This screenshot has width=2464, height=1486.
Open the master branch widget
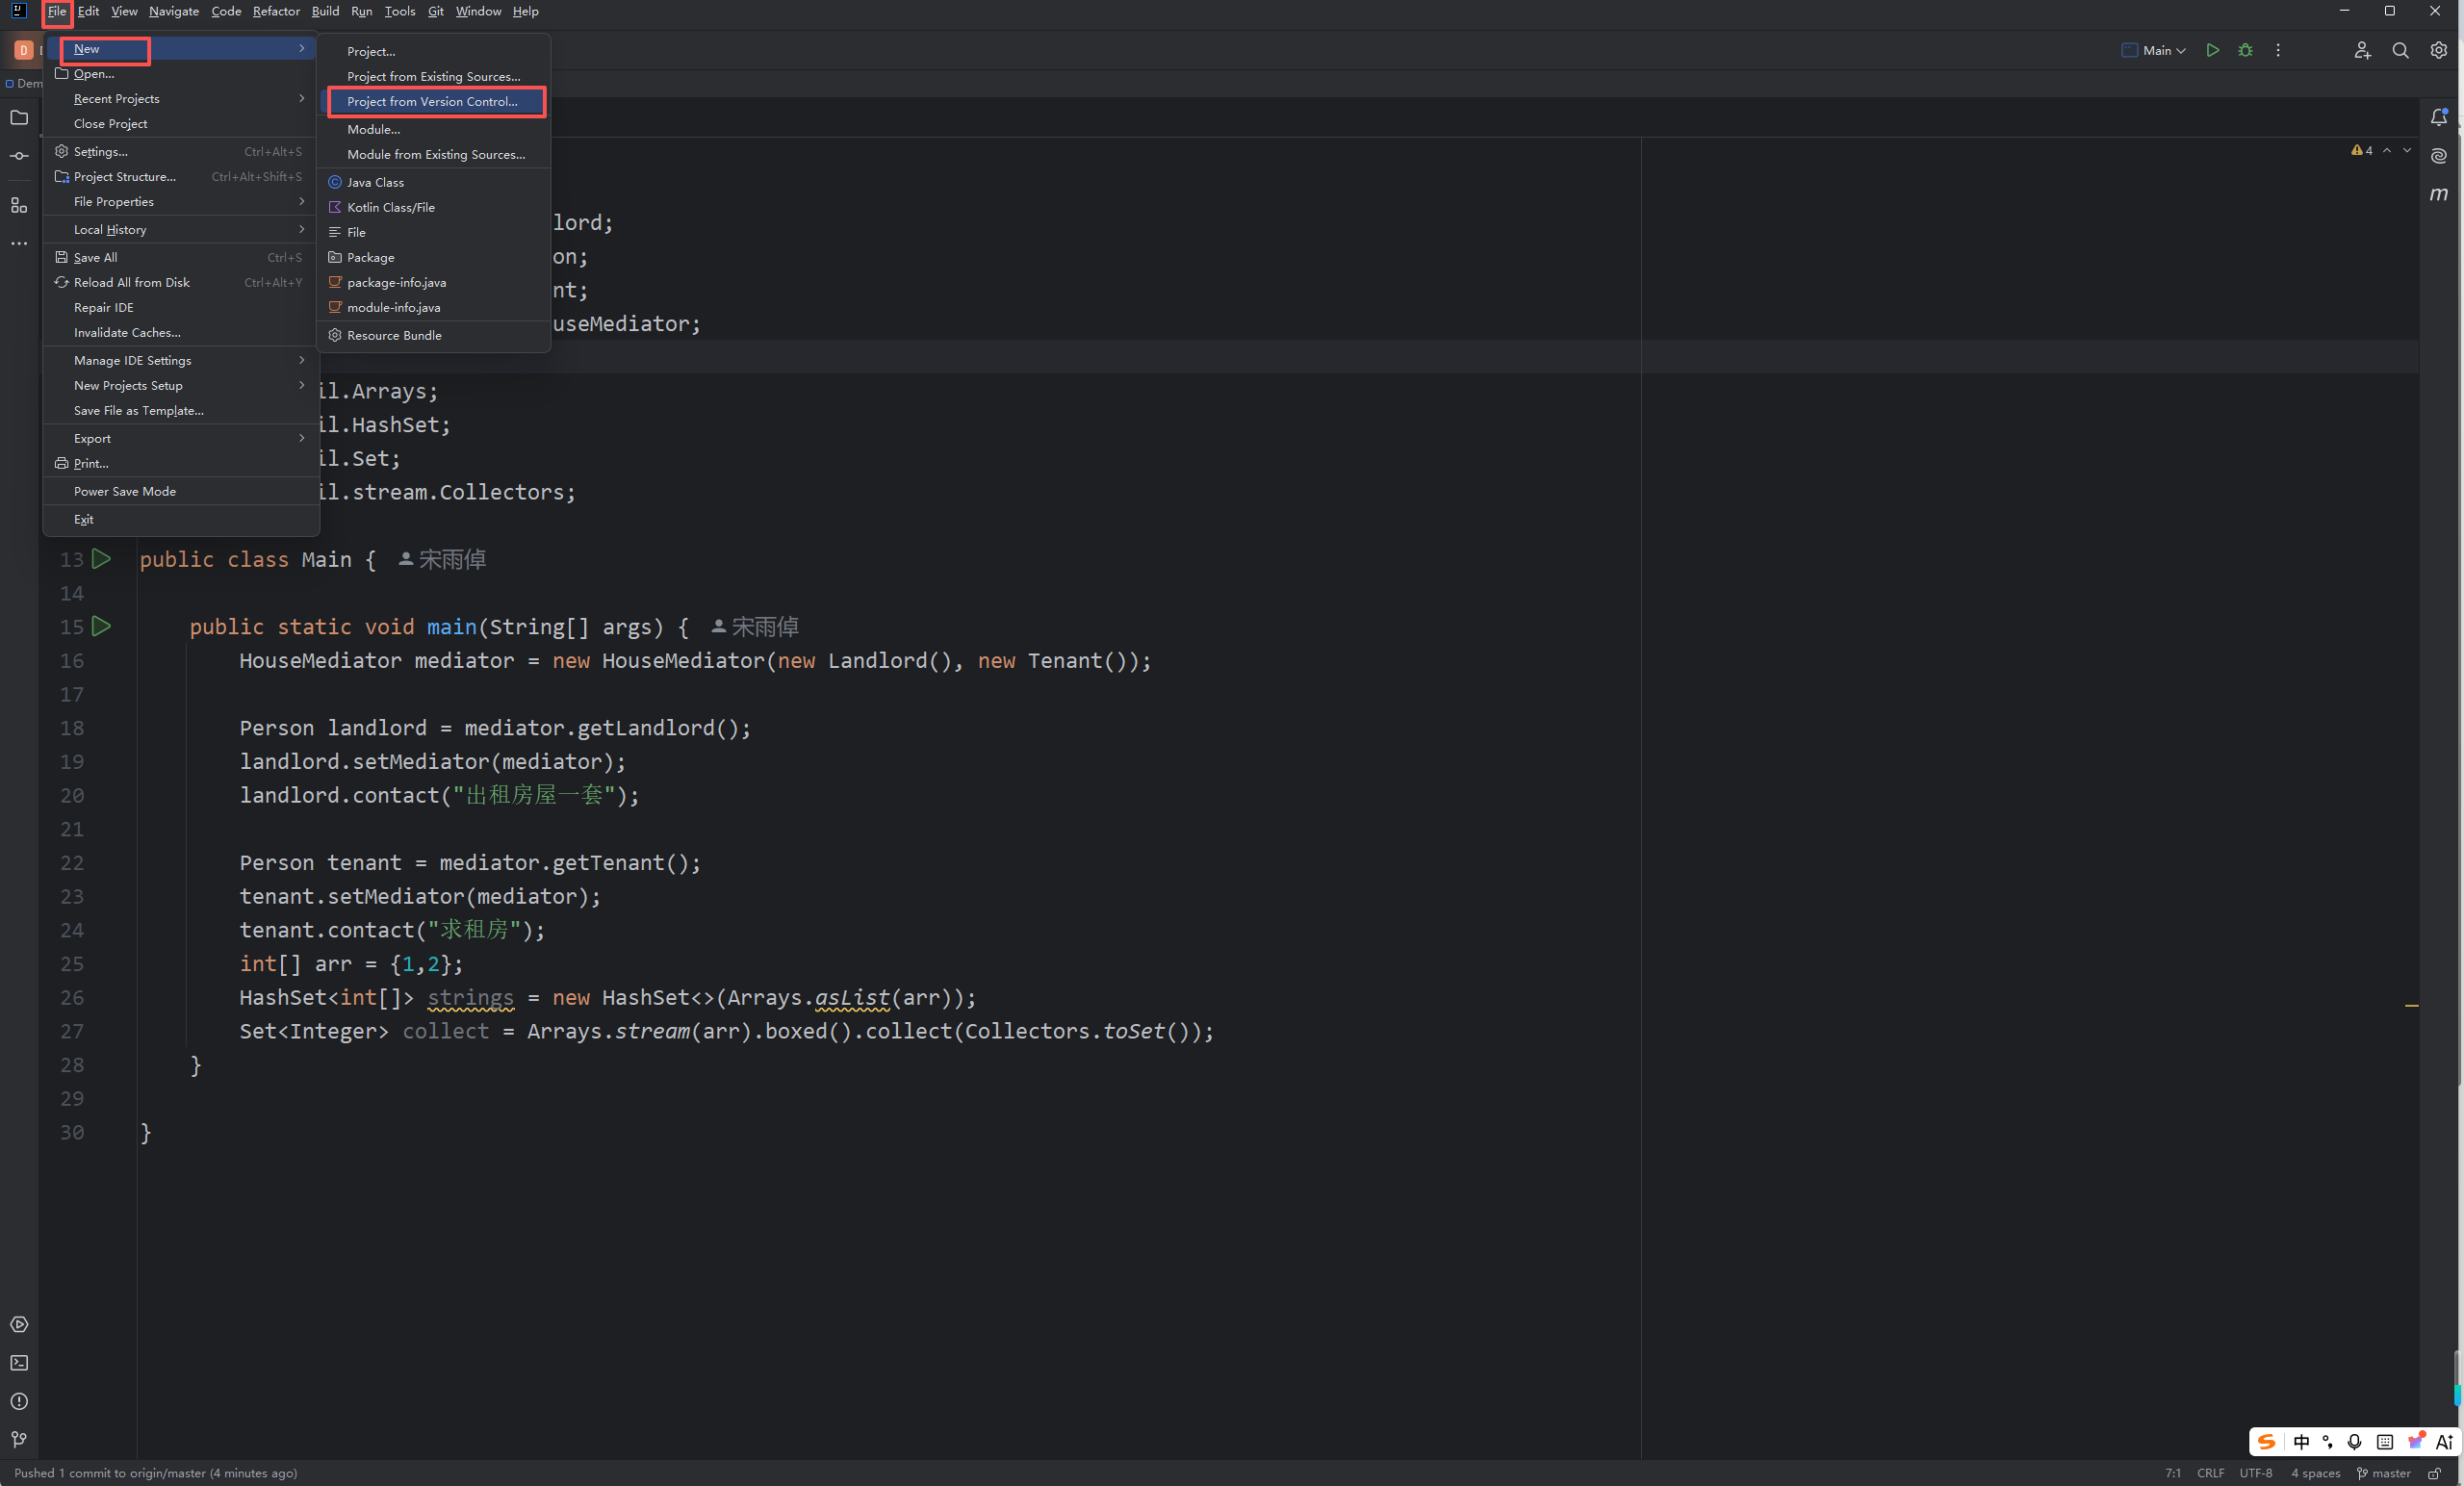point(2383,1473)
